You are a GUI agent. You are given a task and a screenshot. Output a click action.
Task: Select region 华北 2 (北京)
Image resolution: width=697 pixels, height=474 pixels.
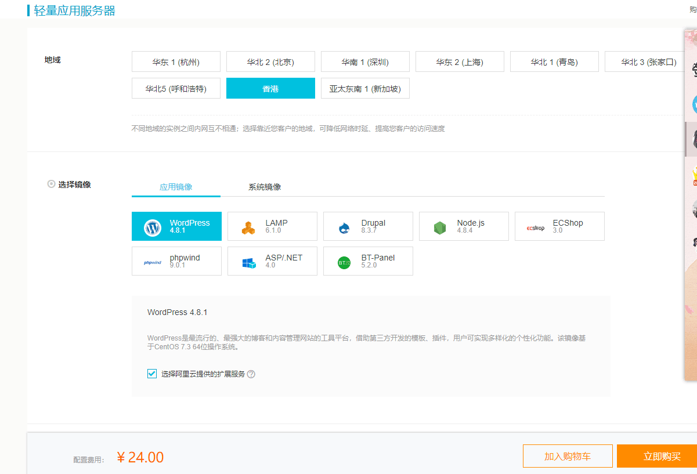pyautogui.click(x=270, y=61)
